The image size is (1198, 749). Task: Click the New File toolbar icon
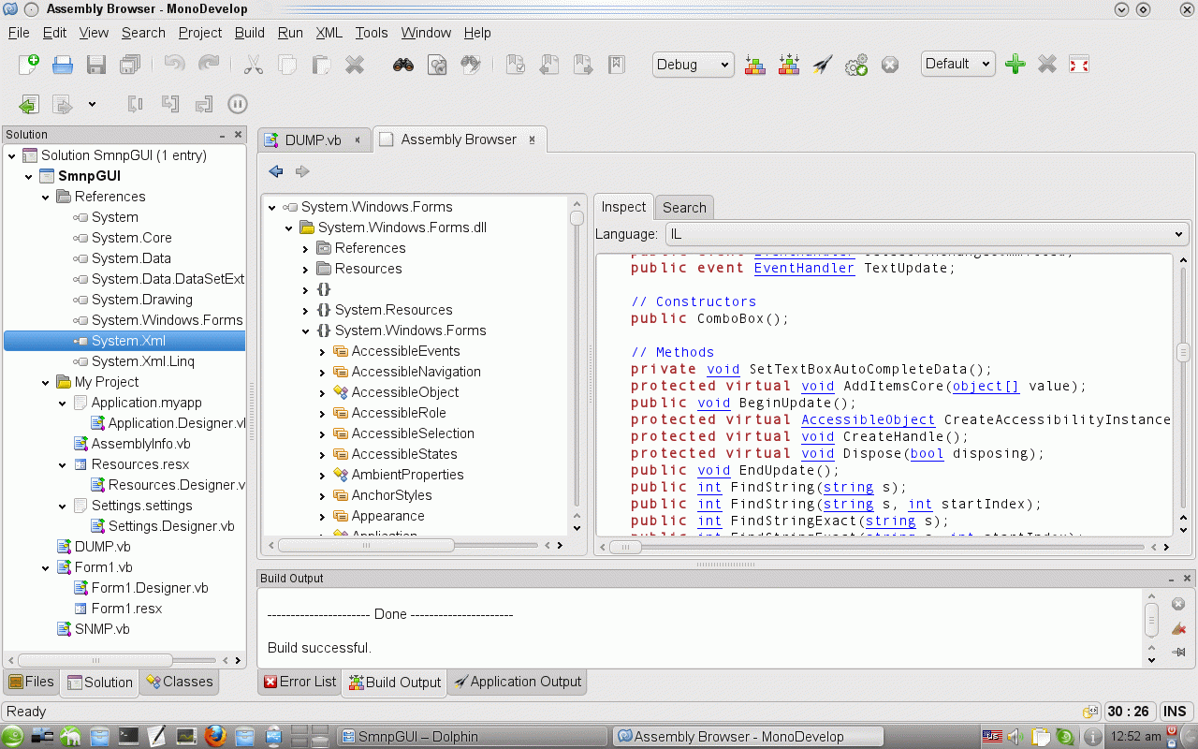point(29,65)
